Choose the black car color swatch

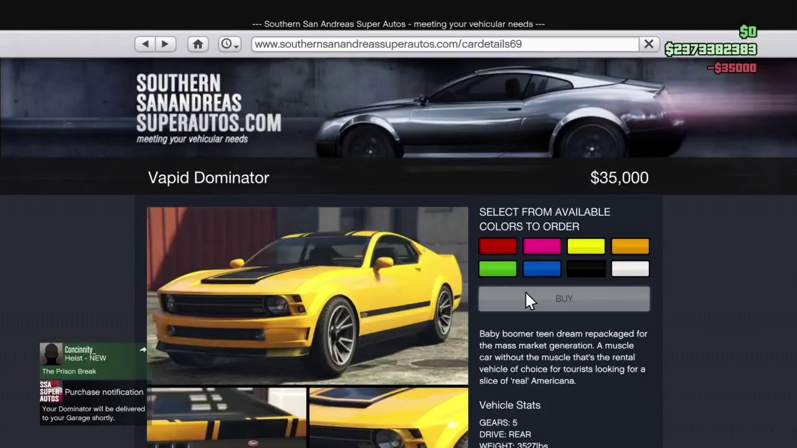(586, 269)
